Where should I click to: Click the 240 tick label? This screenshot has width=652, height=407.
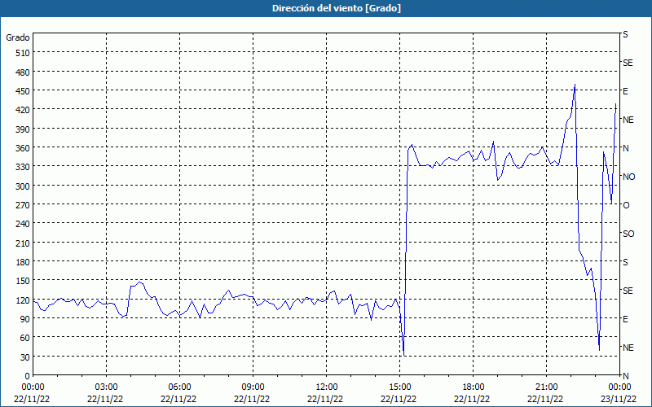tap(23, 225)
